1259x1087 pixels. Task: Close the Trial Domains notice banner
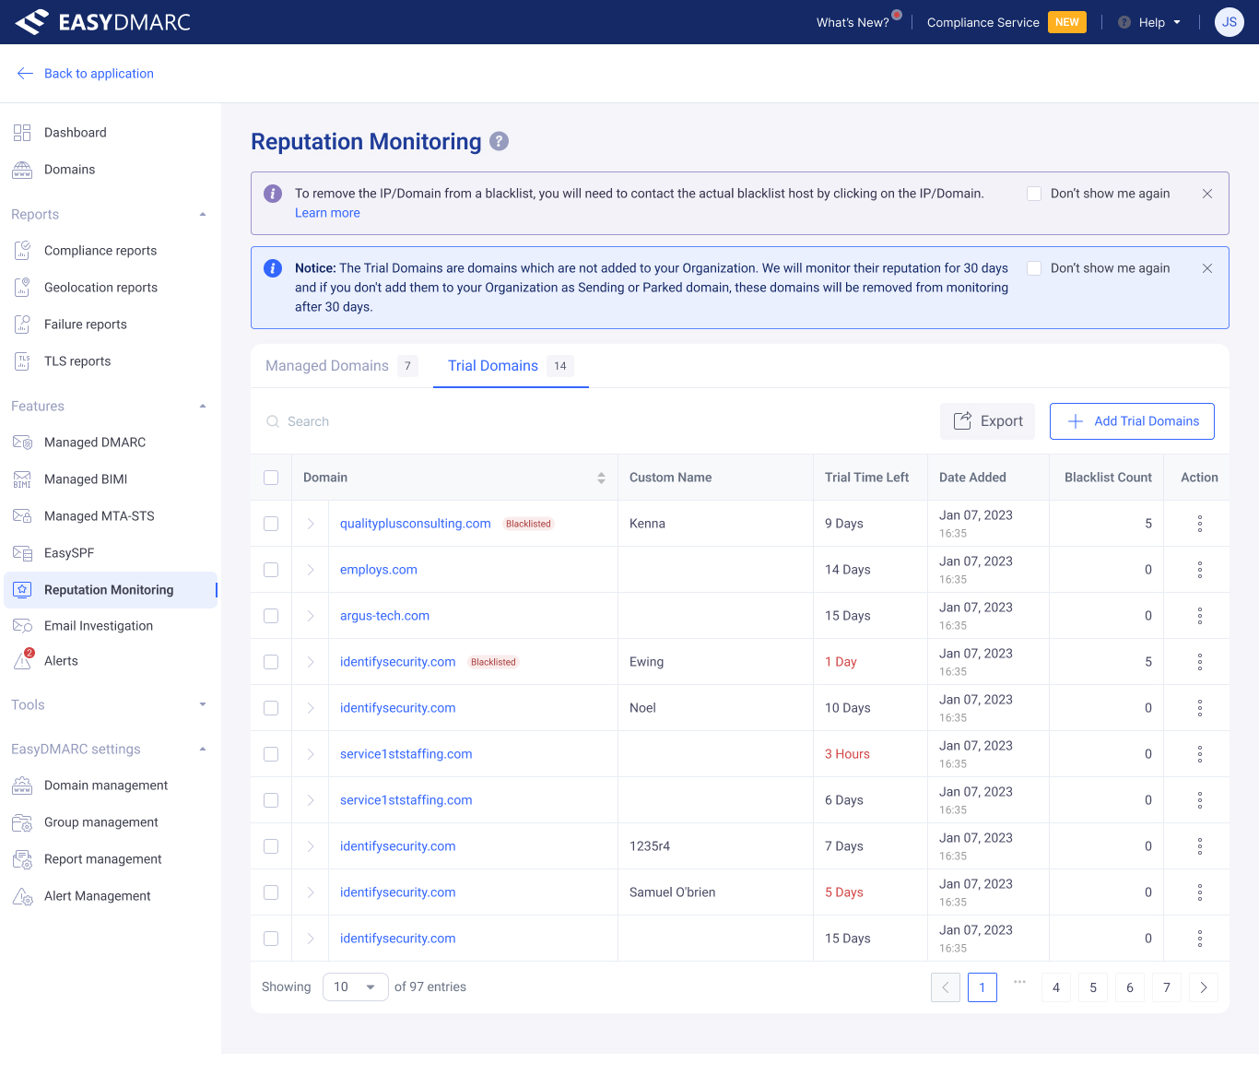[1207, 268]
